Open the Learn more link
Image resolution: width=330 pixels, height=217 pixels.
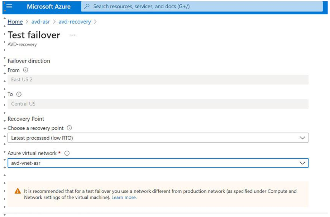point(124,197)
